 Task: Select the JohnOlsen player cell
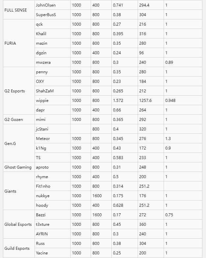[x=45, y=5]
